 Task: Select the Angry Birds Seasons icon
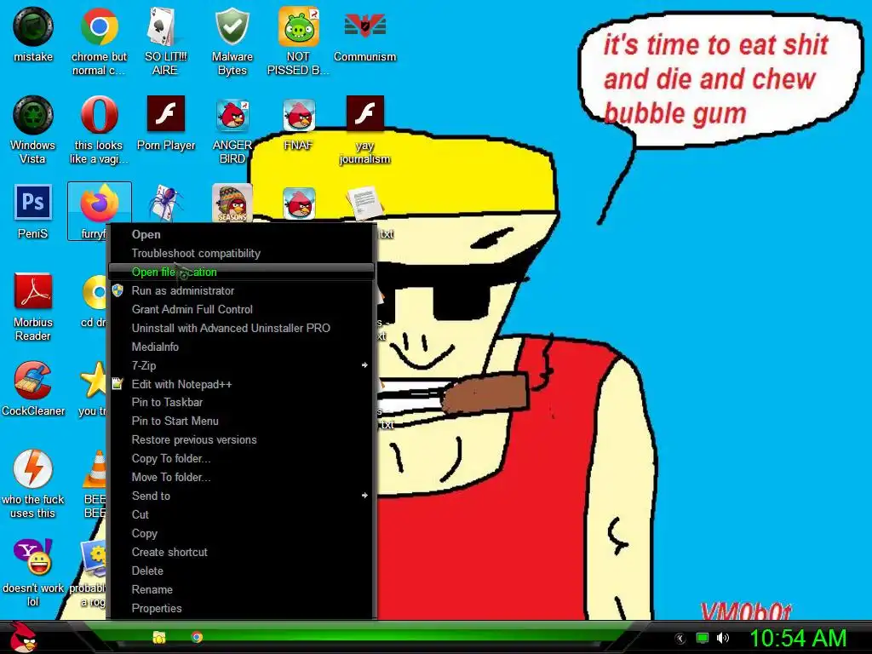(x=232, y=204)
